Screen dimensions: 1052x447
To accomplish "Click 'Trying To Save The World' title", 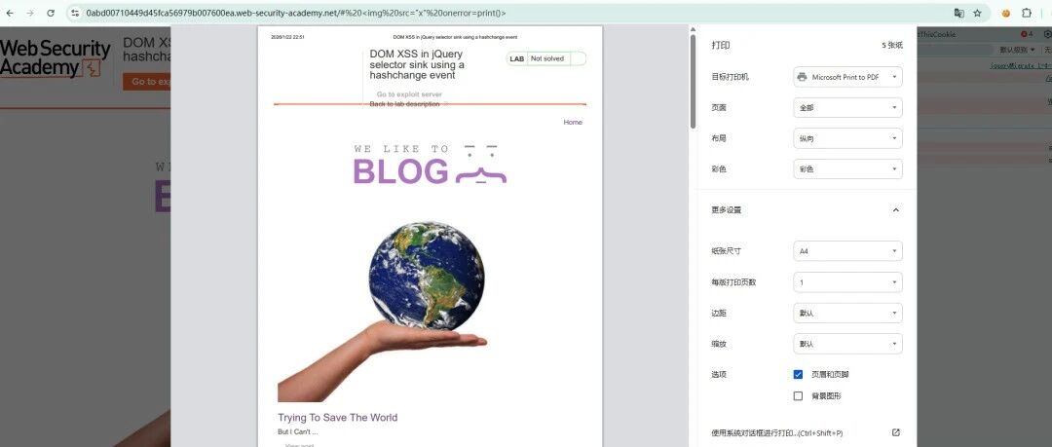I will coord(337,418).
